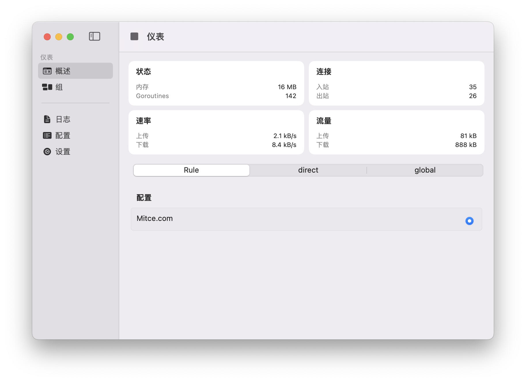Click the overview window icon beside 概述
Viewport: 526px width, 382px height.
click(x=47, y=71)
